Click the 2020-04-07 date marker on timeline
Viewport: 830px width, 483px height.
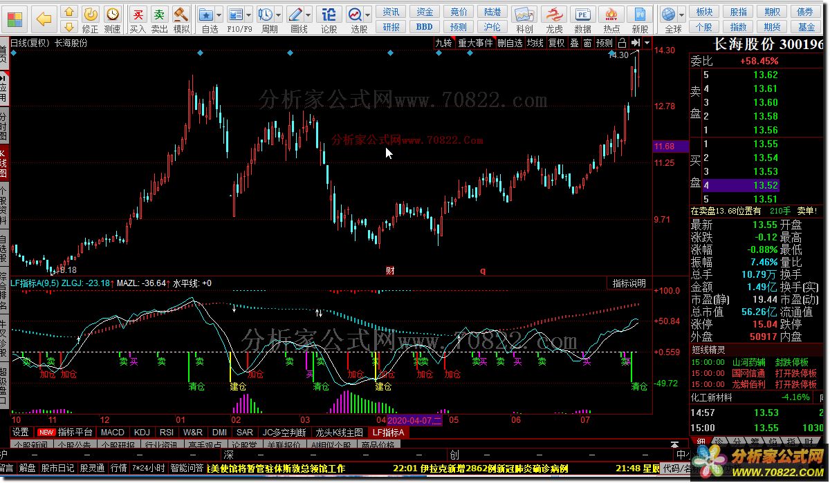pos(413,419)
